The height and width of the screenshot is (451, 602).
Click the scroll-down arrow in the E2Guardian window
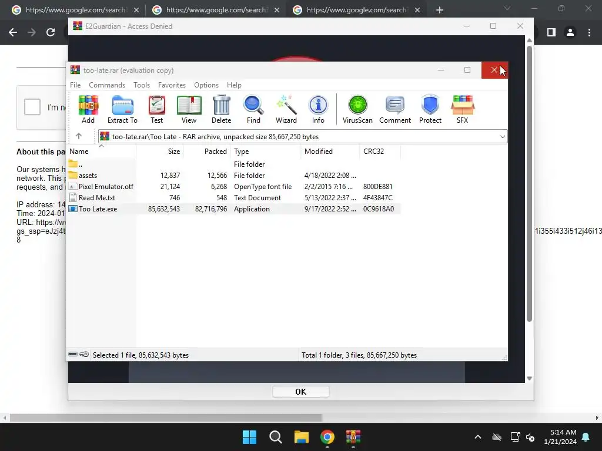coord(529,378)
